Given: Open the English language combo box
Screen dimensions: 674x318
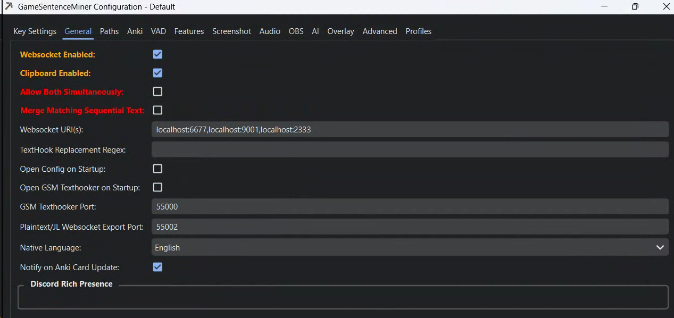Looking at the screenshot, I should point(410,247).
